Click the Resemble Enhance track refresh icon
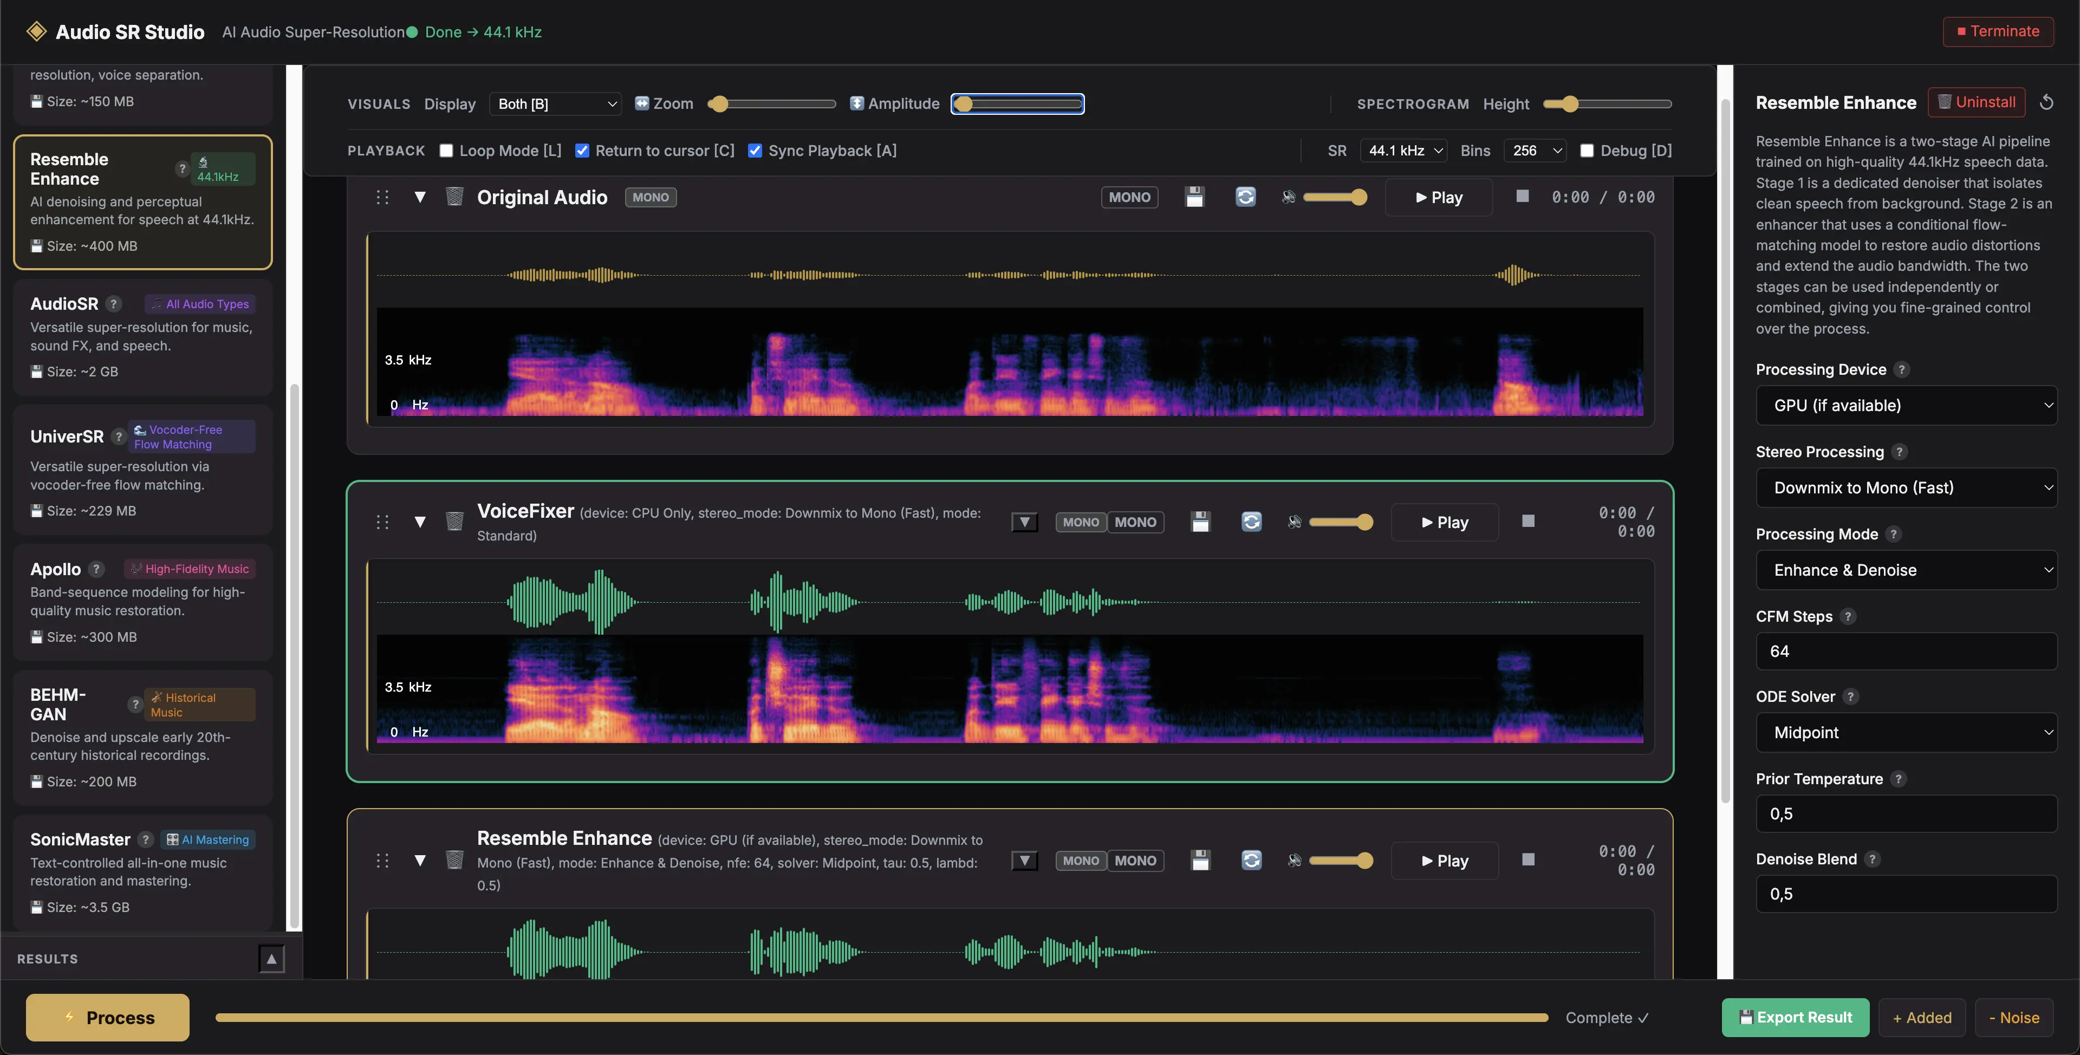Viewport: 2080px width, 1055px height. point(1252,861)
